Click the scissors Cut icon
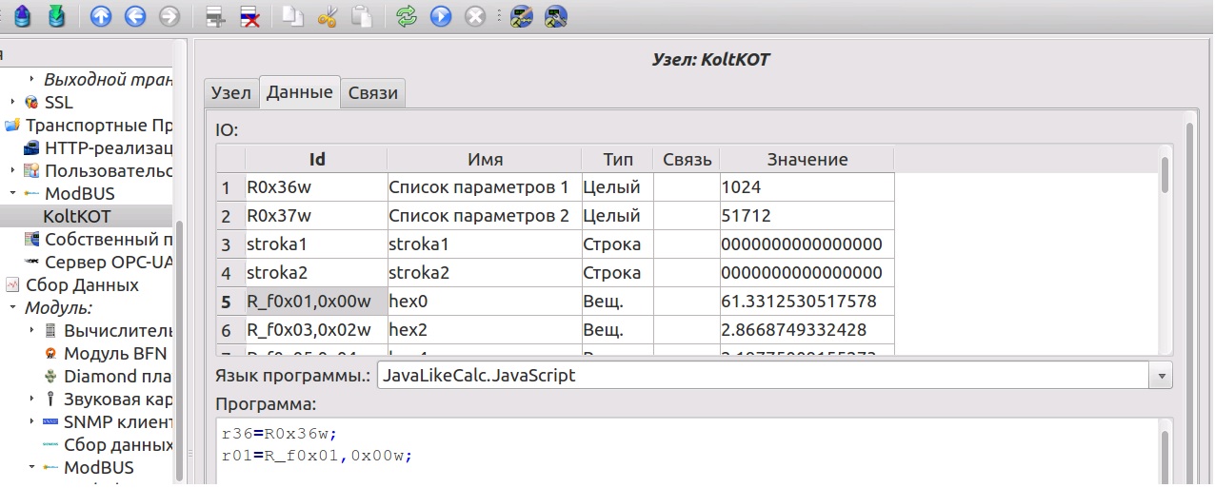1215x488 pixels. [328, 16]
